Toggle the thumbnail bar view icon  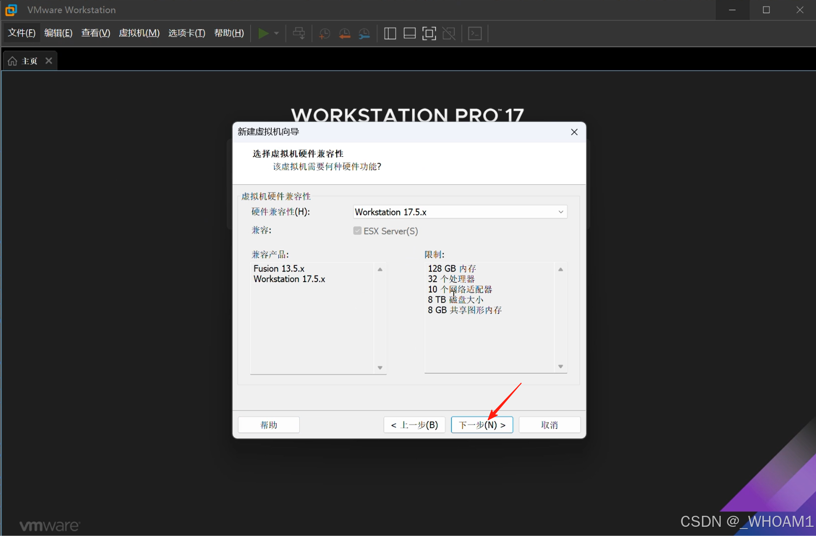410,33
